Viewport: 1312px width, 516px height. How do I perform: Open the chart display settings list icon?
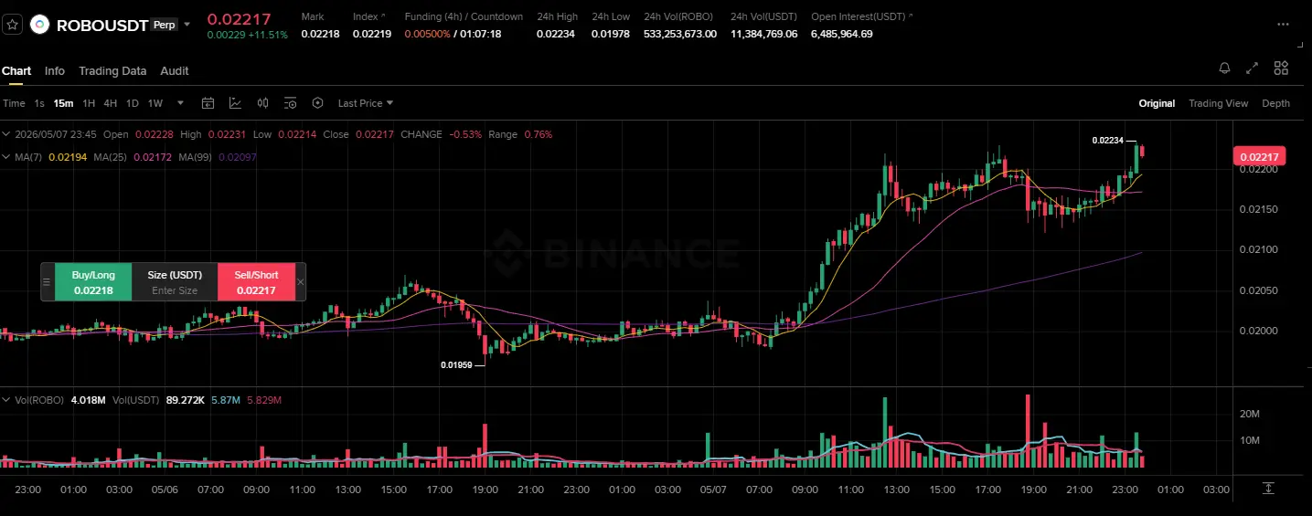pyautogui.click(x=290, y=103)
